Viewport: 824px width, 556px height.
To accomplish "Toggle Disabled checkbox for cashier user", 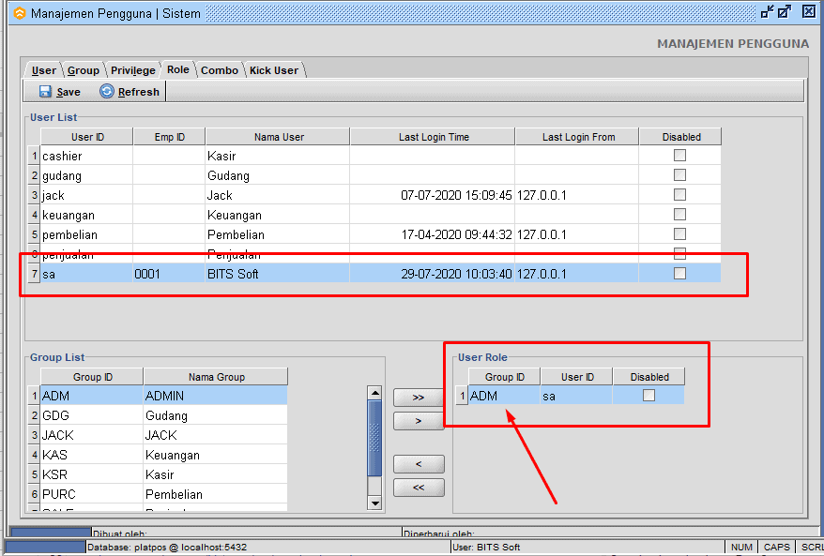I will (x=679, y=156).
